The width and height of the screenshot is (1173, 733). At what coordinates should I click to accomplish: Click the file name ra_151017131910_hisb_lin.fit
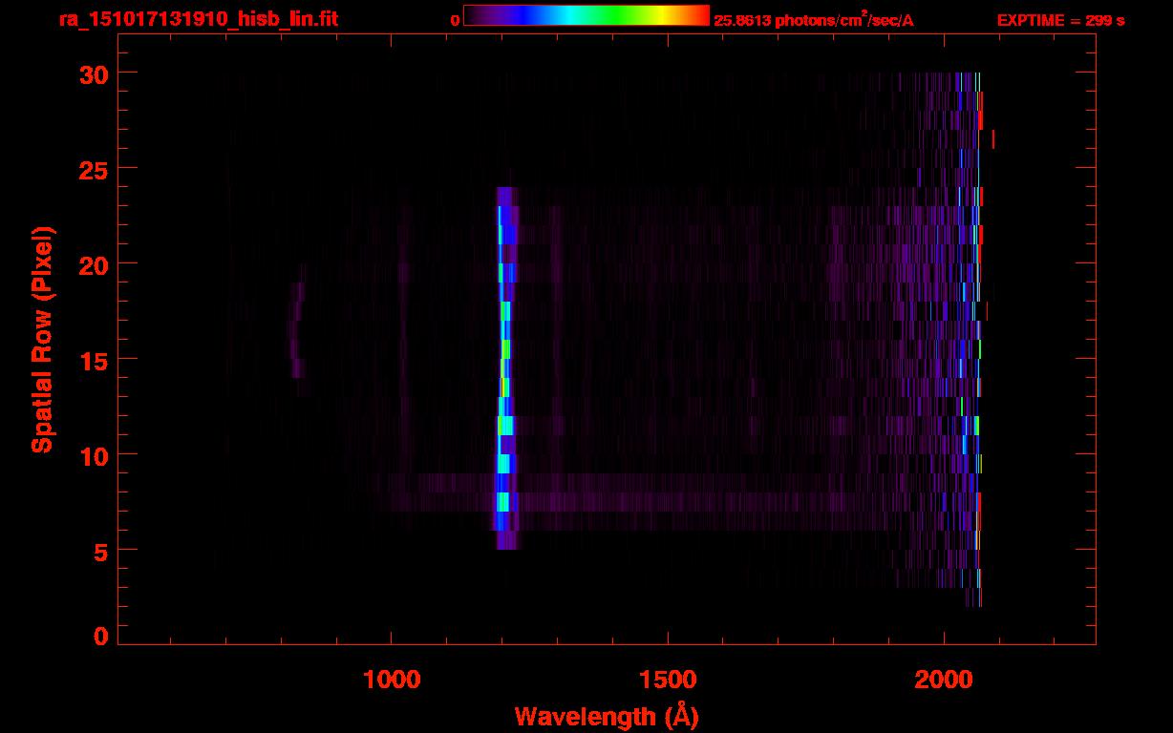(x=198, y=19)
